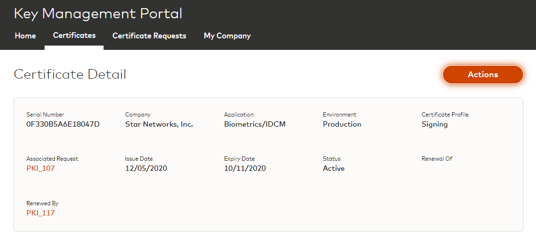
Task: Click the orange Actions button
Action: [x=483, y=75]
